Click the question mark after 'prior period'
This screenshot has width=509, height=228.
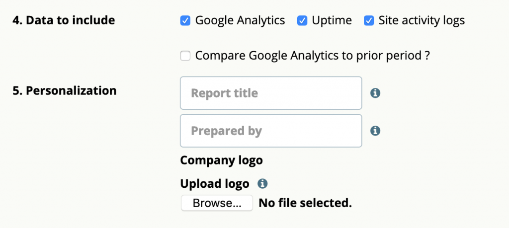(427, 56)
